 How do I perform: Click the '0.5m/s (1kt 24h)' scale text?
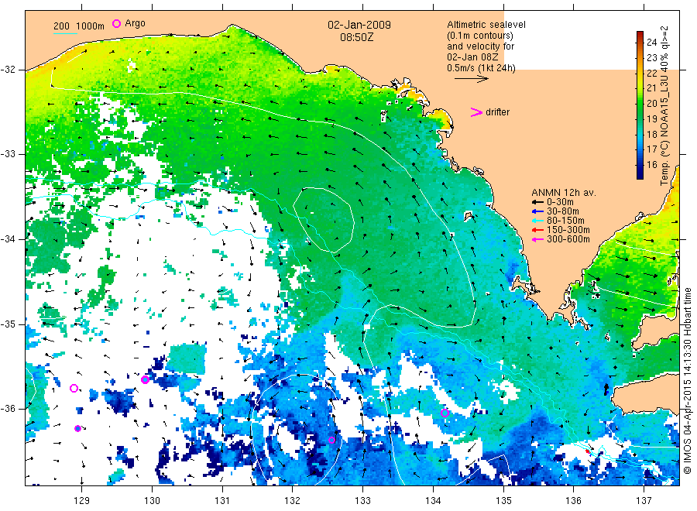point(482,68)
